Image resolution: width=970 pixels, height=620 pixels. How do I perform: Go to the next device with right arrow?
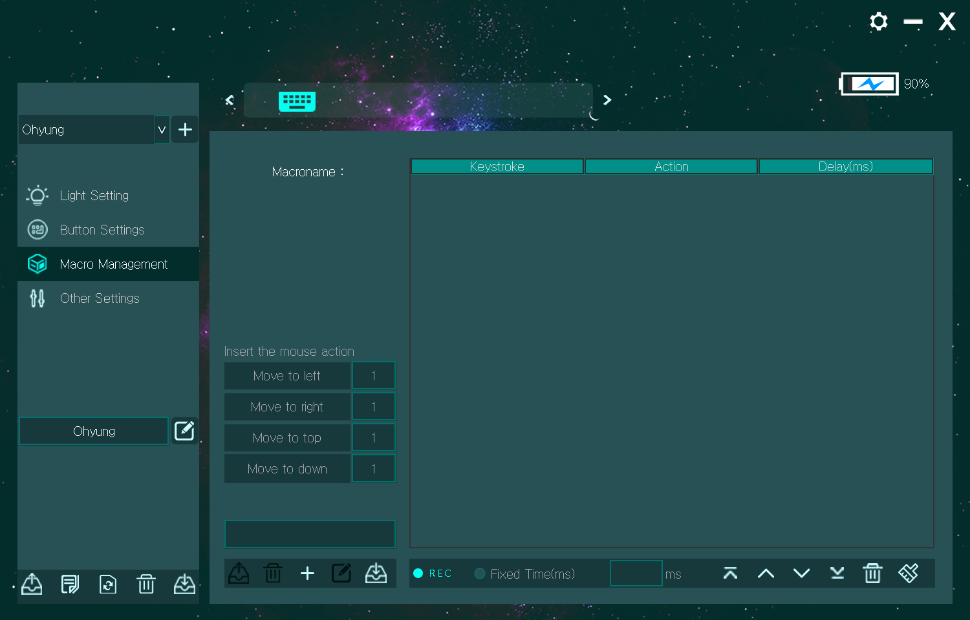click(607, 100)
